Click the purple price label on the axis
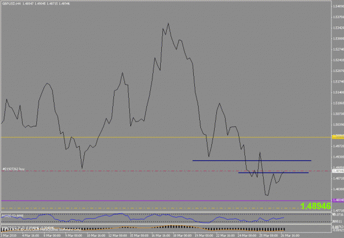 [x=338, y=200]
